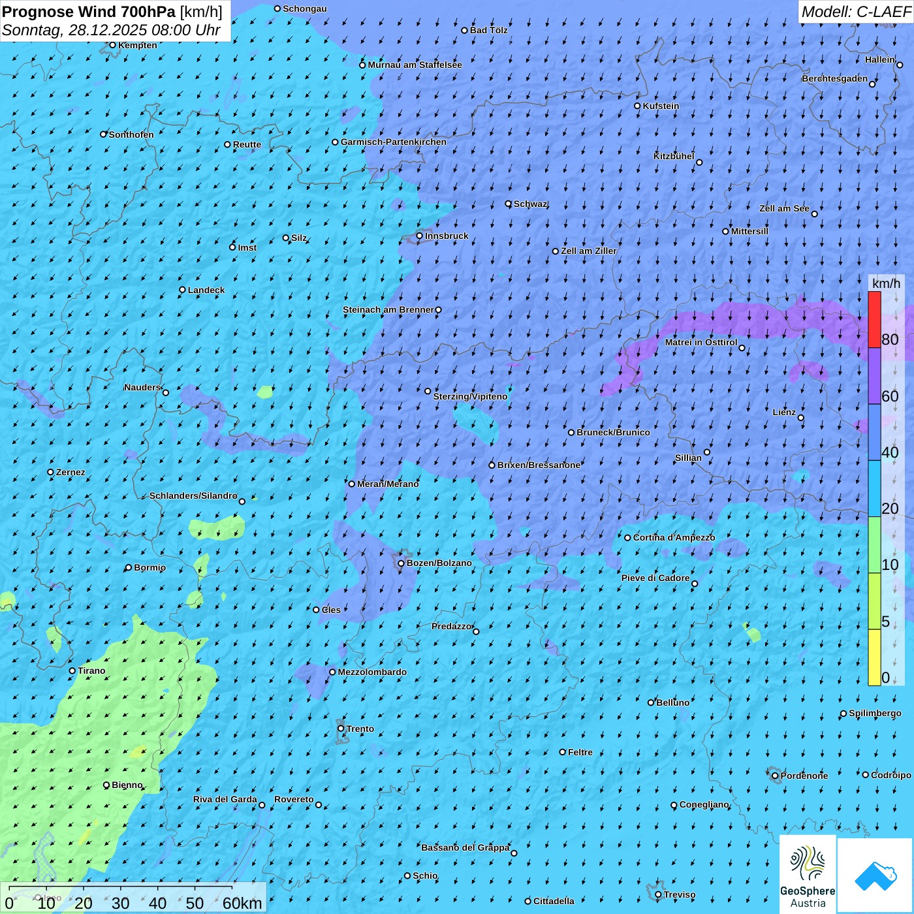The width and height of the screenshot is (914, 914).
Task: Click the Riva del Garda label
Action: [x=225, y=799]
